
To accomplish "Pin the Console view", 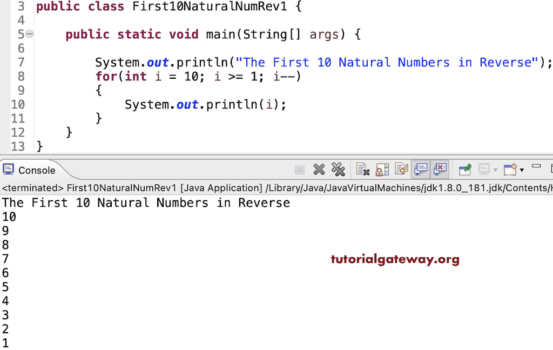I will coord(466,169).
